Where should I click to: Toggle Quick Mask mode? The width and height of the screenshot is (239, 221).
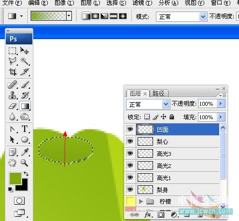tap(19, 201)
